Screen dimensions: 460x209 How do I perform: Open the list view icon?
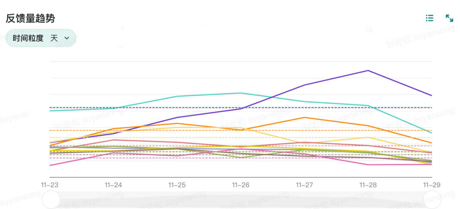[429, 18]
